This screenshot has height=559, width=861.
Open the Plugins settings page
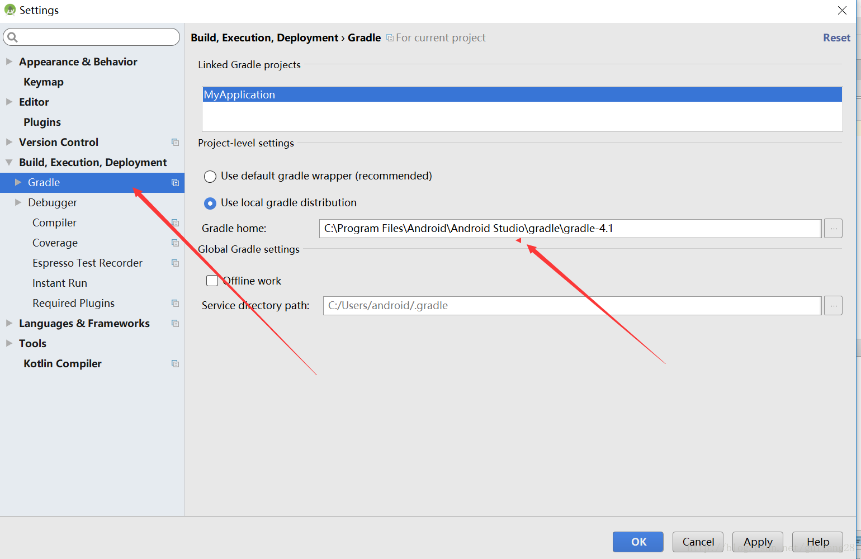42,122
